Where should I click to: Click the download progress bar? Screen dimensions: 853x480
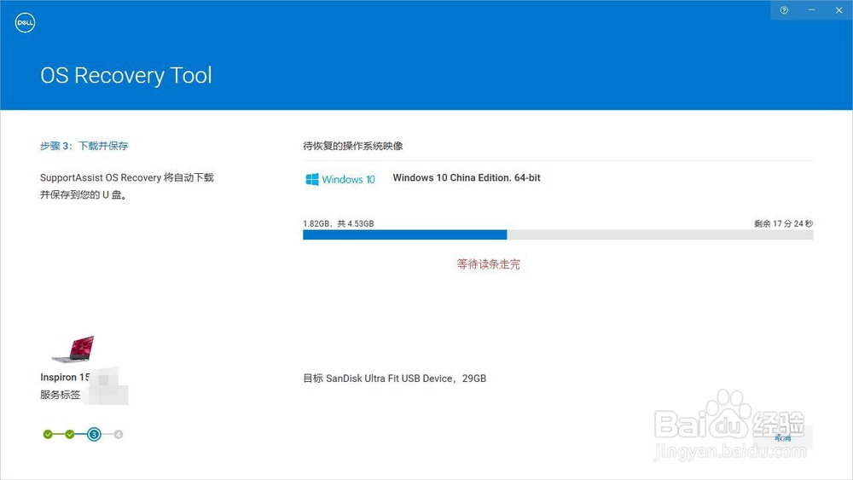[x=558, y=234]
